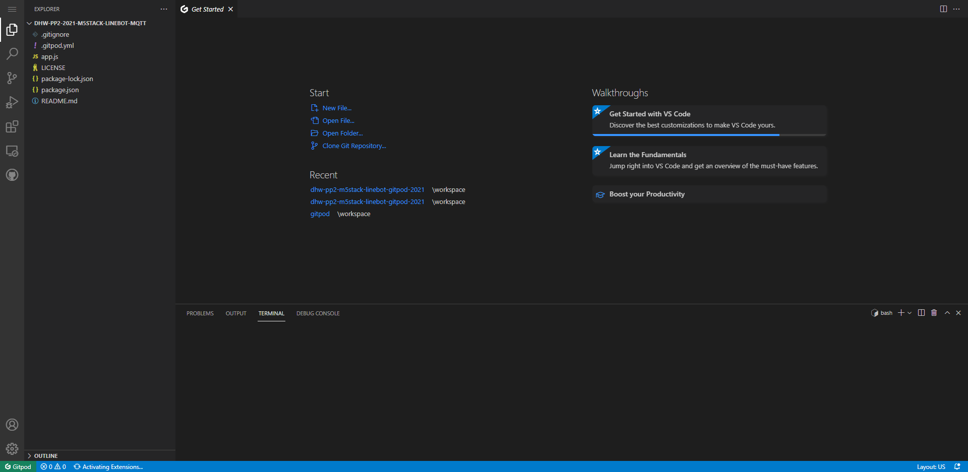Open Learn the Fundamentals walkthrough
The height and width of the screenshot is (472, 968).
pyautogui.click(x=709, y=161)
